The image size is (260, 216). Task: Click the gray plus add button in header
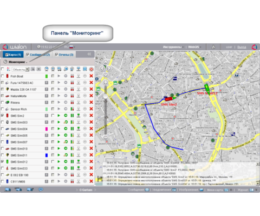point(32,69)
